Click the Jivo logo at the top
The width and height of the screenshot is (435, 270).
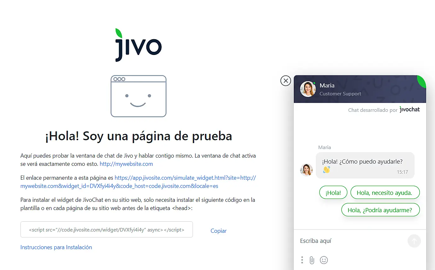[x=138, y=45]
